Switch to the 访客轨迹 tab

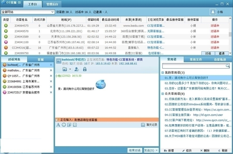(220, 59)
